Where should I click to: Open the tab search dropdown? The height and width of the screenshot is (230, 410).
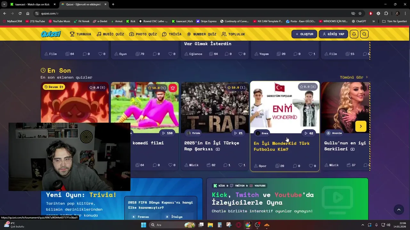pos(4,4)
